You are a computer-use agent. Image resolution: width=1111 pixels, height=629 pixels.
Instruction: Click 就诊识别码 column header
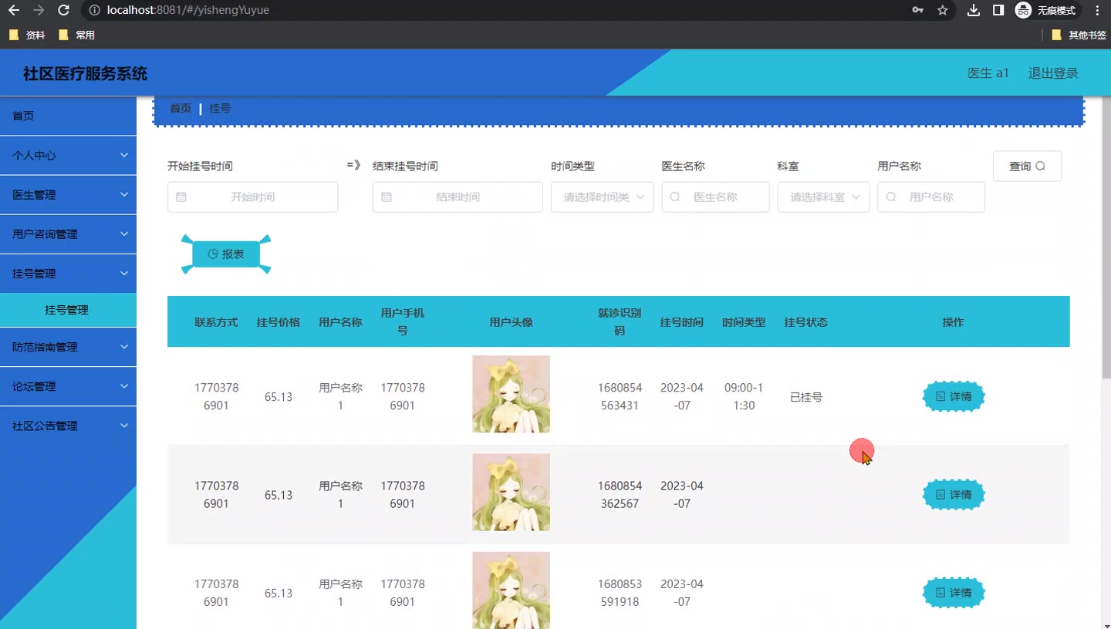[620, 322]
